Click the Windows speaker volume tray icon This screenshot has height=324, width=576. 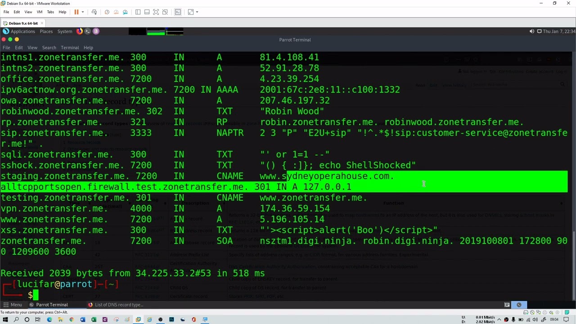pos(535,319)
